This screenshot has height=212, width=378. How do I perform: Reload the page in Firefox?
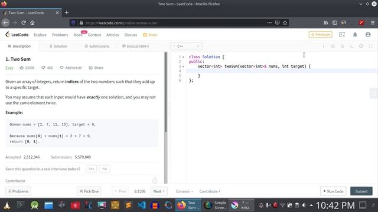[24, 23]
